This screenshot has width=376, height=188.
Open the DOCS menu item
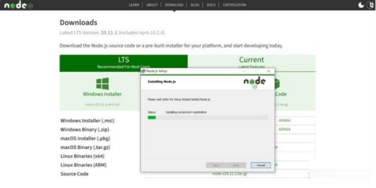pyautogui.click(x=211, y=5)
